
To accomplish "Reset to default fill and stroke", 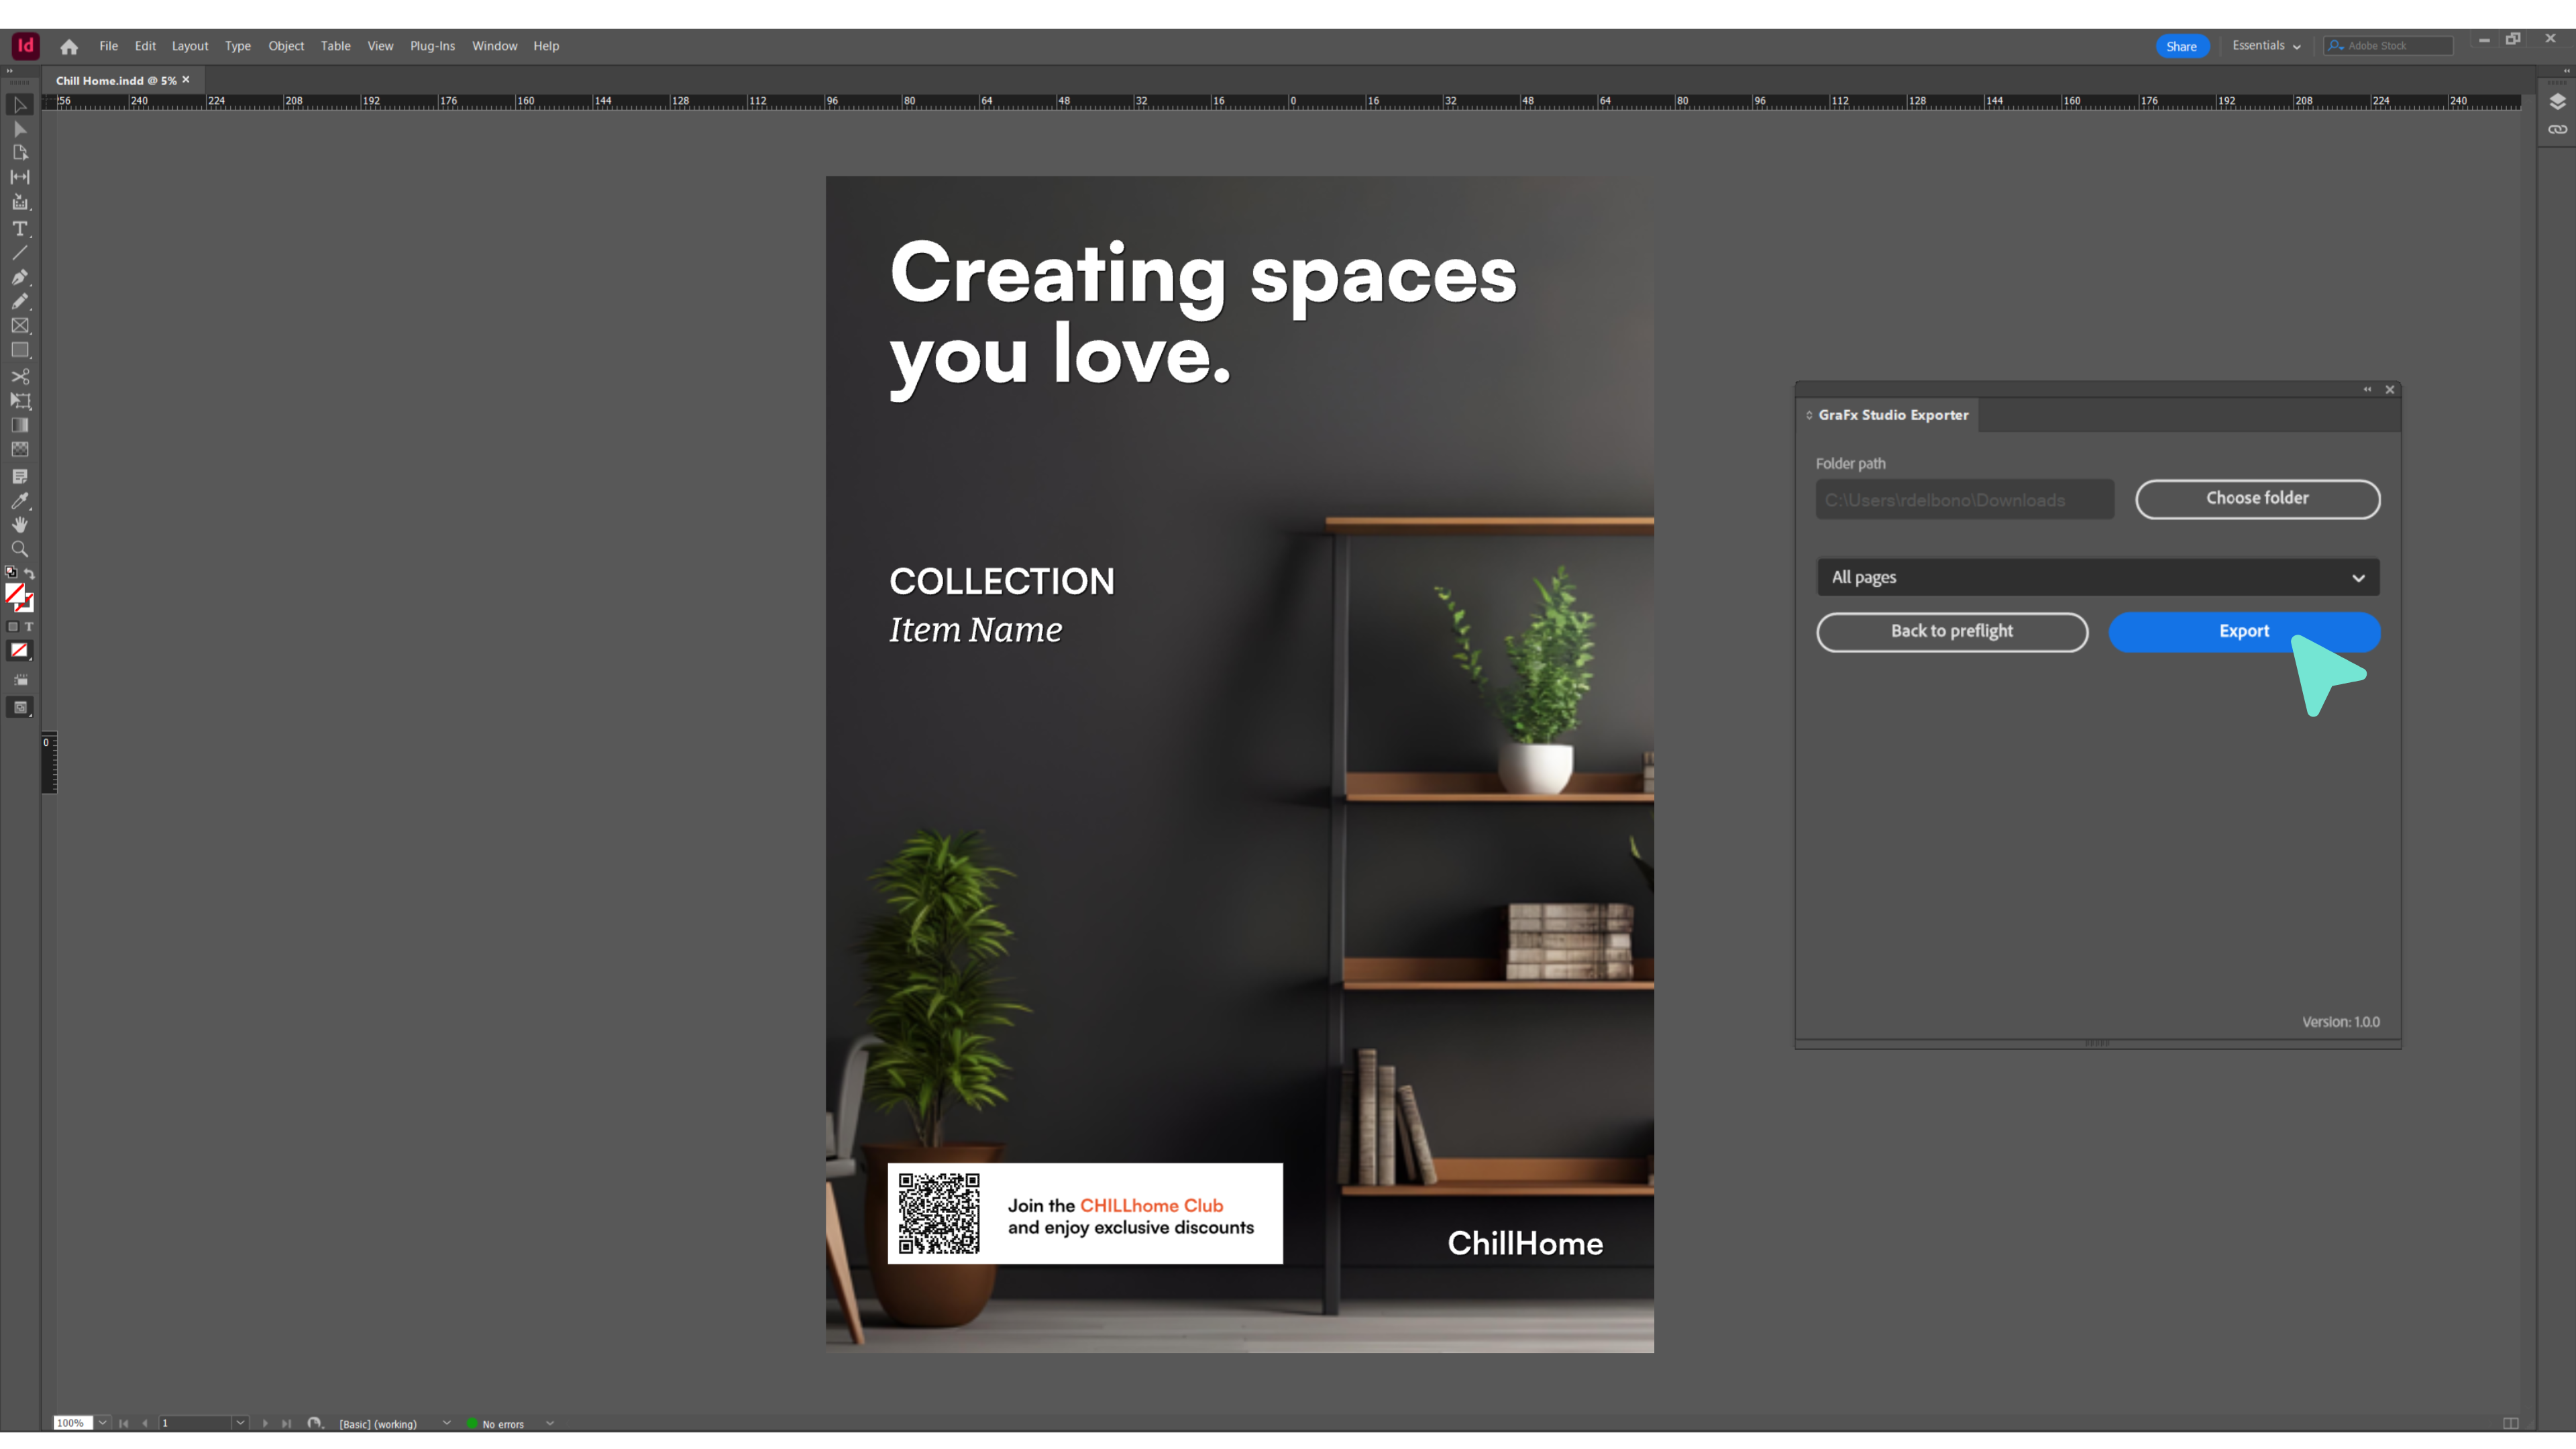I will point(11,573).
